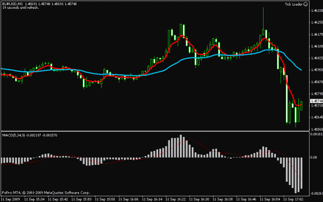Click the '11 Sep 16:22' time label
Viewport: 323px width, 202px height.
(176, 199)
